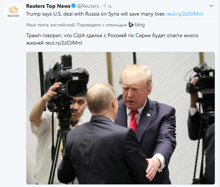Open the Reuters profile avatar
This screenshot has height=187, width=220.
click(x=13, y=12)
